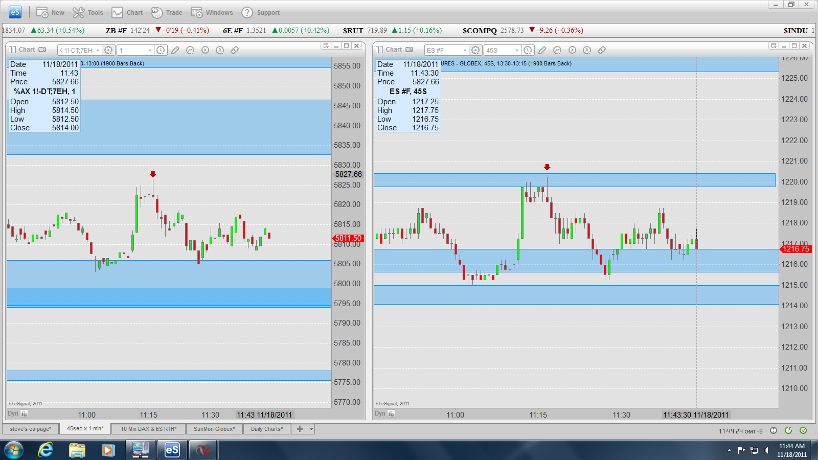Click the chart panel icon in right chart header
This screenshot has width=818, height=460.
tap(379, 50)
